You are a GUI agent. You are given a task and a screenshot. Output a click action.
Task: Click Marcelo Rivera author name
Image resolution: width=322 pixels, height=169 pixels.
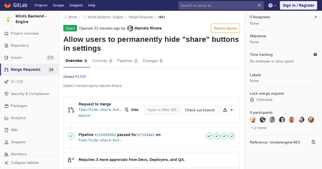tap(148, 28)
